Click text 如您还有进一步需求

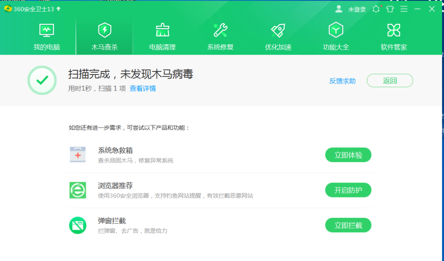click(x=95, y=128)
